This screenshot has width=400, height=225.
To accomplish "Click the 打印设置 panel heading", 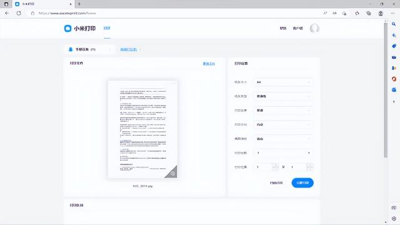I will click(241, 63).
